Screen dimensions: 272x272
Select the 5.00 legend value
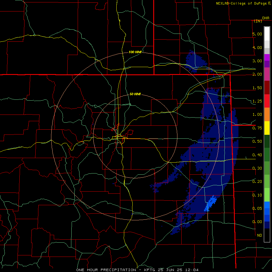[257, 34]
